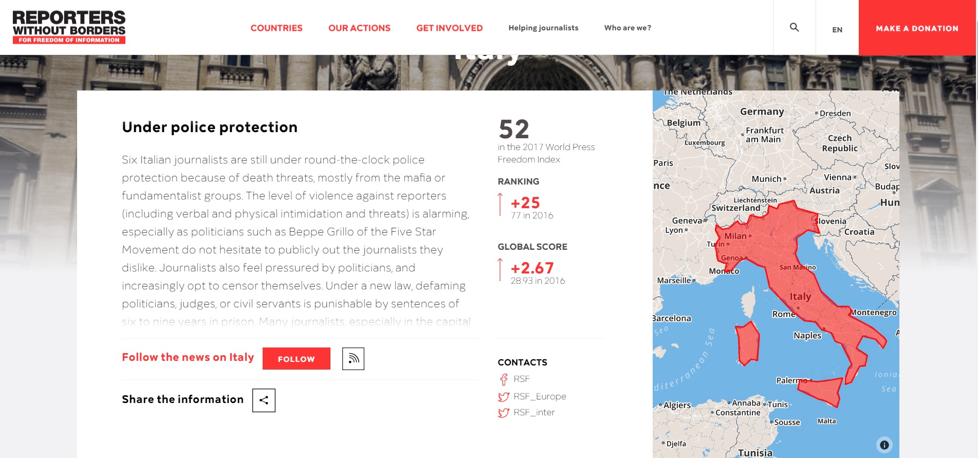Click the 'Tunisia' label on the map

pos(755,453)
